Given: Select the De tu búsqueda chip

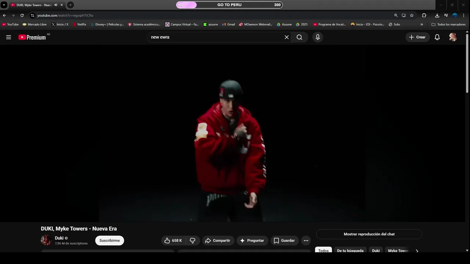Looking at the screenshot, I should tap(350, 250).
